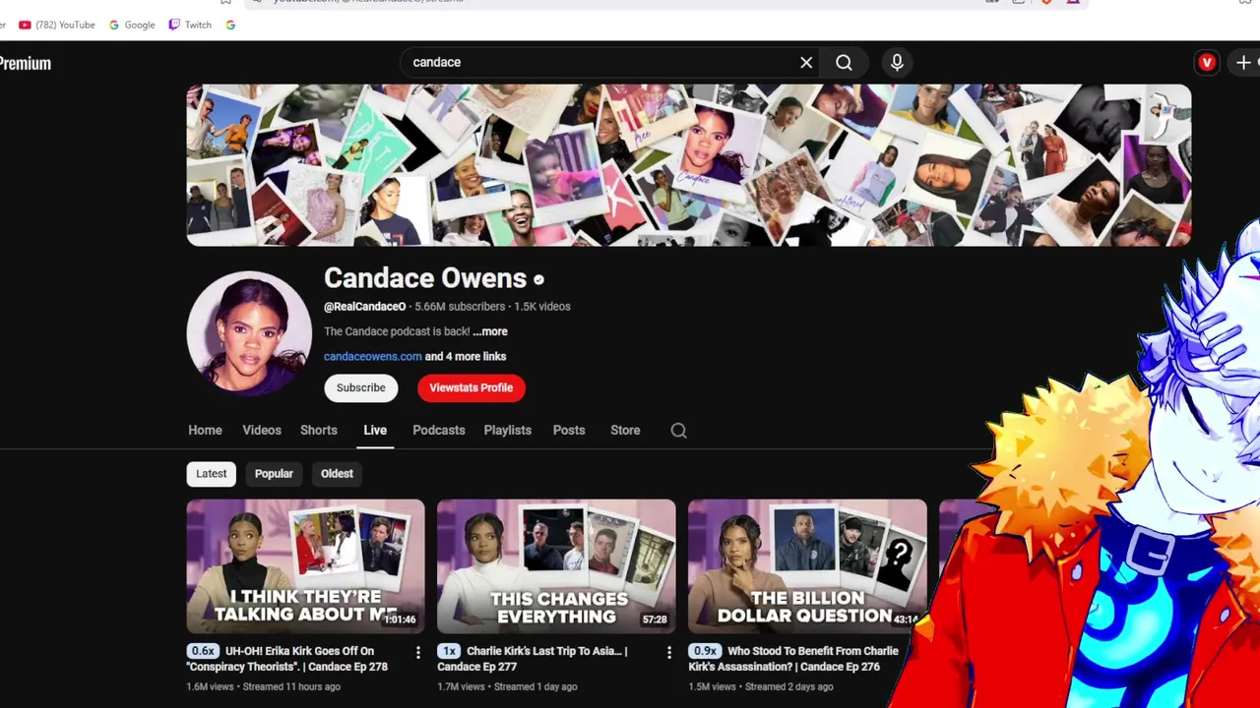Select the Latest filter chip
This screenshot has width=1260, height=708.
(x=211, y=473)
